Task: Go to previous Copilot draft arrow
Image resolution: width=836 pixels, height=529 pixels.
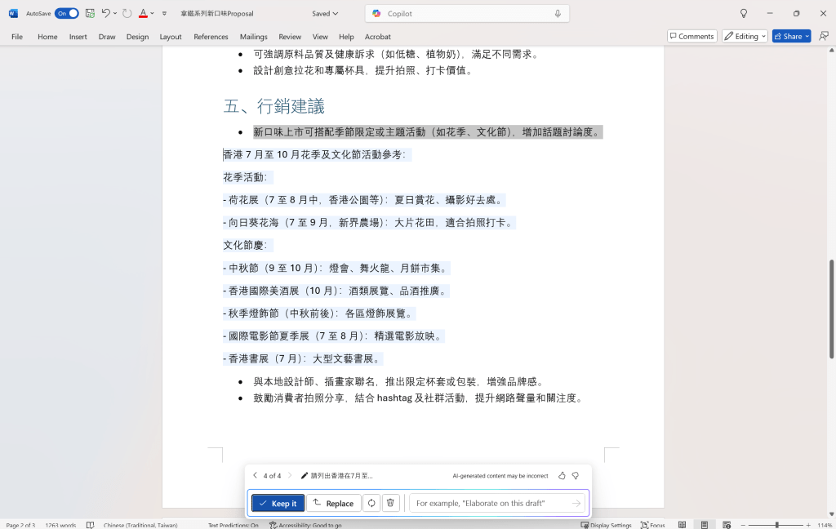Action: click(x=255, y=475)
